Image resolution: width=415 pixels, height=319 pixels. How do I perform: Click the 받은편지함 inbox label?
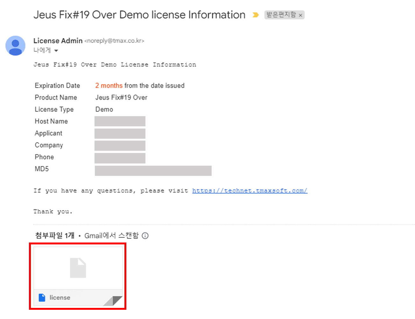click(x=281, y=15)
